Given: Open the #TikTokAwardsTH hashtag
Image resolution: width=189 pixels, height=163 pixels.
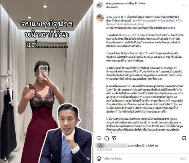Looking at the screenshot, I should point(146,21).
